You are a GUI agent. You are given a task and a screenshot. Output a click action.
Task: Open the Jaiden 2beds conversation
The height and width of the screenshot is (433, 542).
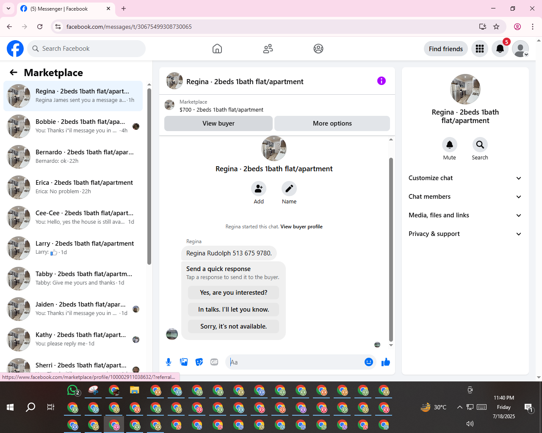click(73, 309)
